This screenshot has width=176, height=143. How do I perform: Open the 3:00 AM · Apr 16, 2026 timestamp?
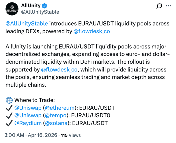[31, 135]
